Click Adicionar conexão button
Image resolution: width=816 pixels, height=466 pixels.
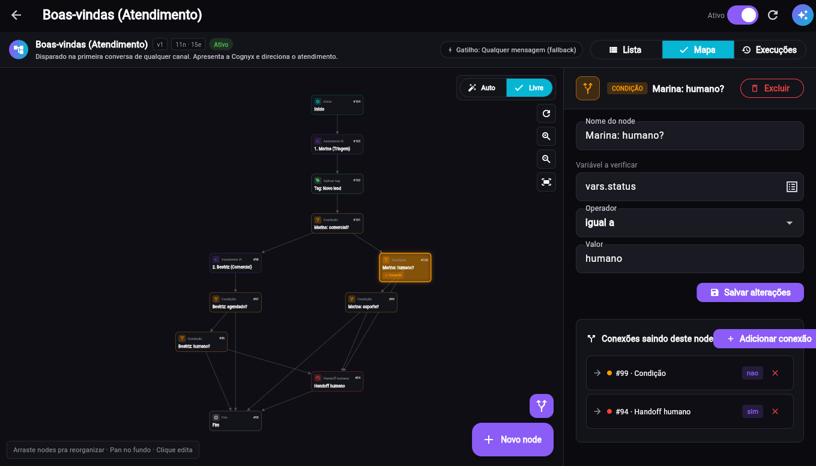pos(764,339)
